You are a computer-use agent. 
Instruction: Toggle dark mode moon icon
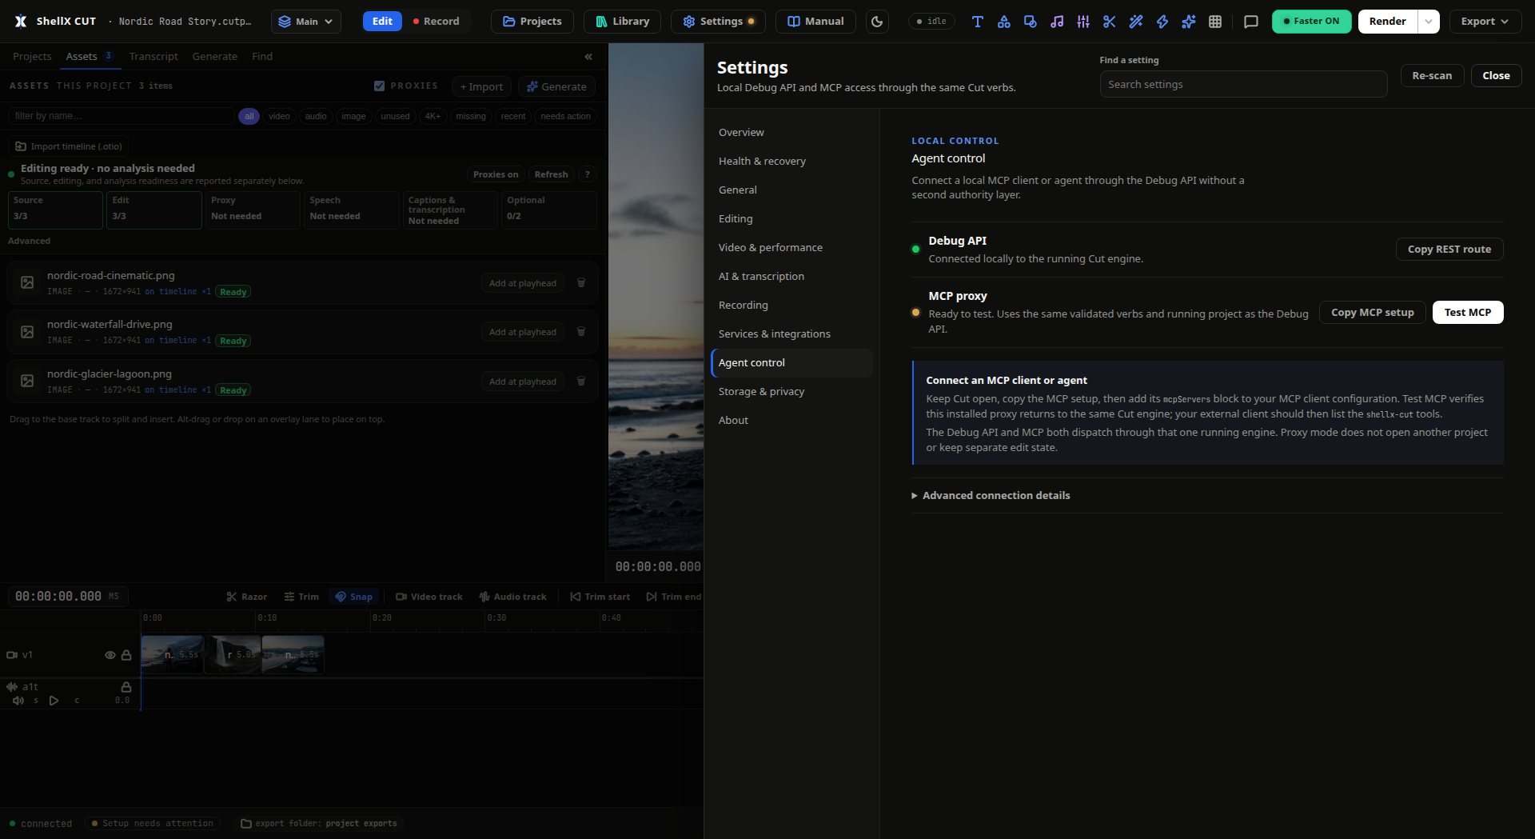877,22
